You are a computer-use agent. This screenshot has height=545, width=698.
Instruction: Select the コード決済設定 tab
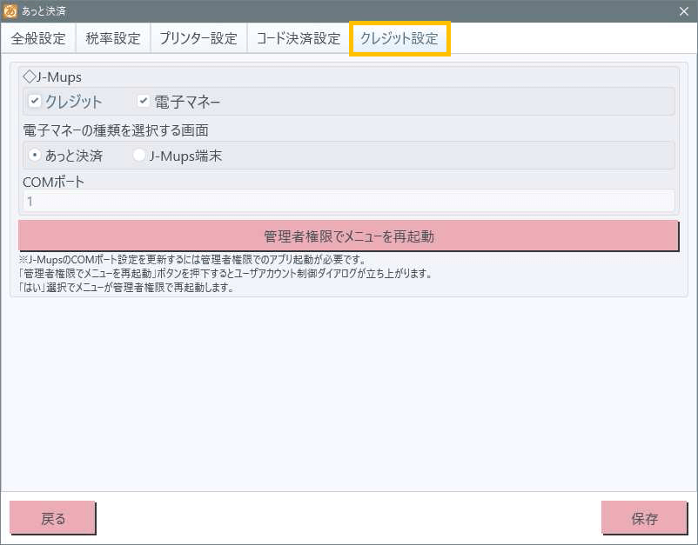coord(298,39)
